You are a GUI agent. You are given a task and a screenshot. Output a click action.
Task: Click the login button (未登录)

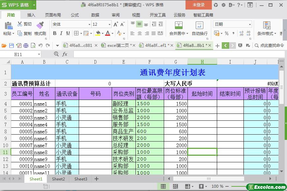click(x=198, y=5)
